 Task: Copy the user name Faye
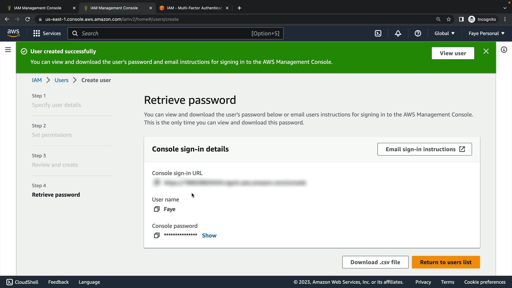(157, 209)
